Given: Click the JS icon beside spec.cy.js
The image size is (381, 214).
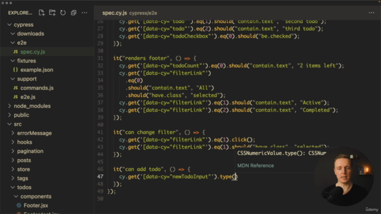Looking at the screenshot, I should pyautogui.click(x=15, y=52).
